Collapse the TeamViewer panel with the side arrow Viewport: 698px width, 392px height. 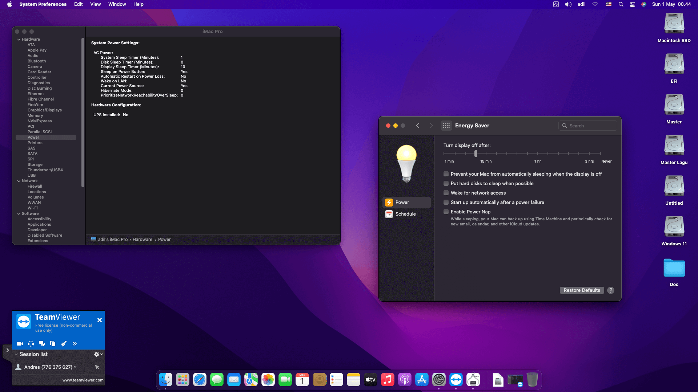pos(7,350)
